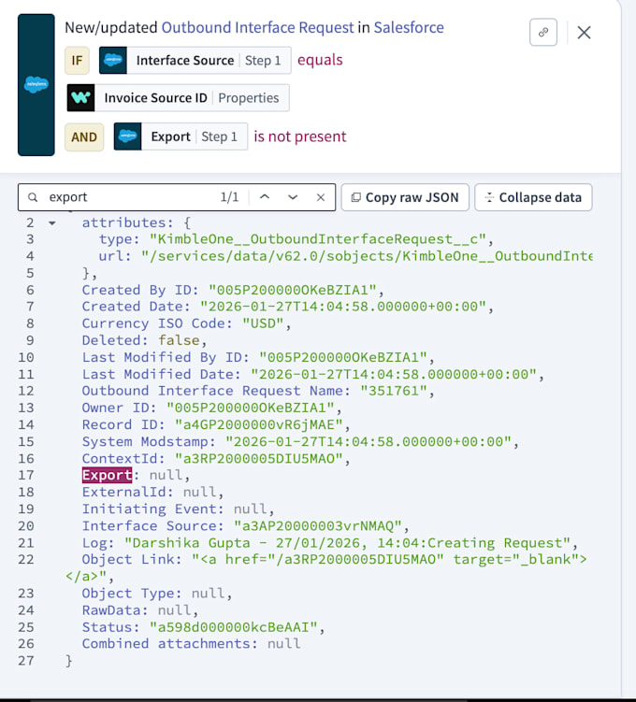Click Workato icon on Invoice Source ID pill

80,97
